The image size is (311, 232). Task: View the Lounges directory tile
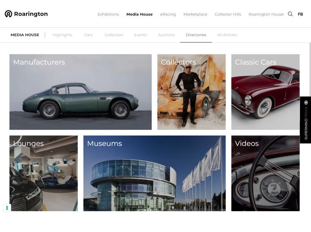(x=43, y=173)
